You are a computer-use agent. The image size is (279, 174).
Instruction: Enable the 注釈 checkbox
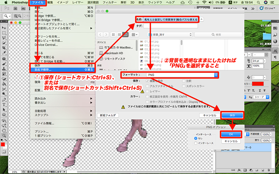[184, 81]
